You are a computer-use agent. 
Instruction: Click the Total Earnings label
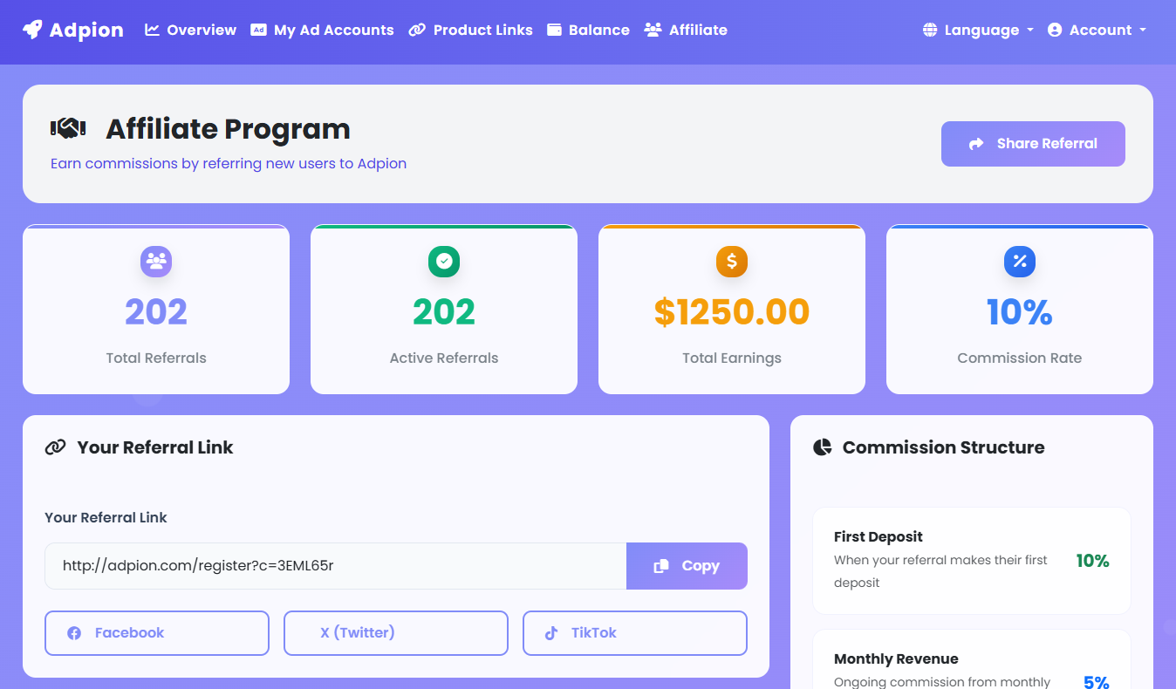click(732, 358)
